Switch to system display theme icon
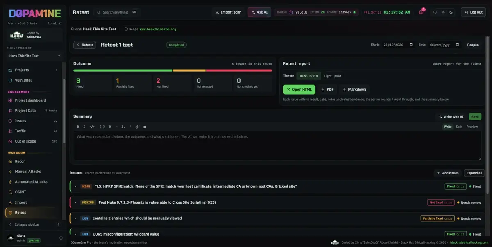 [435, 12]
